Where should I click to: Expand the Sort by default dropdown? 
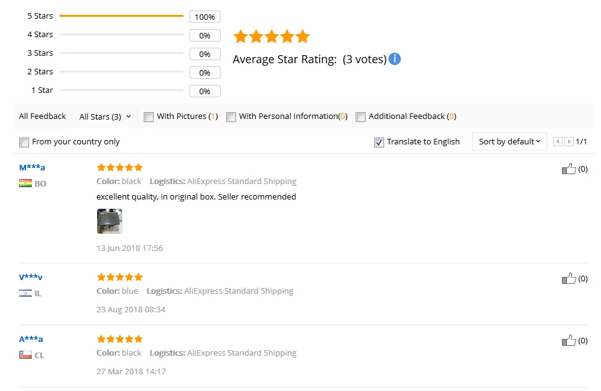click(x=509, y=142)
